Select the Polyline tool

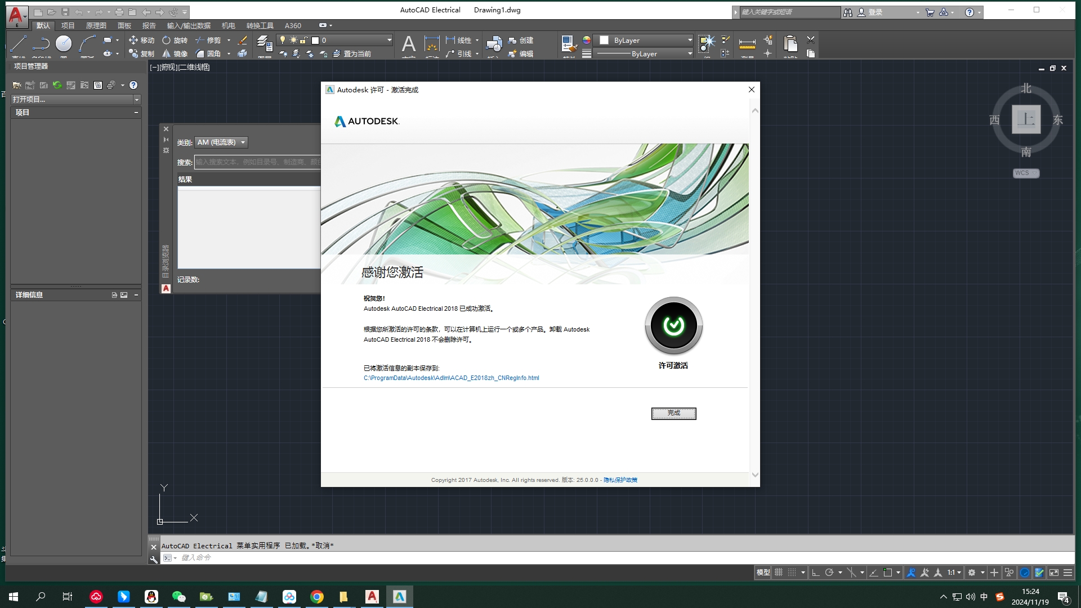(x=41, y=43)
